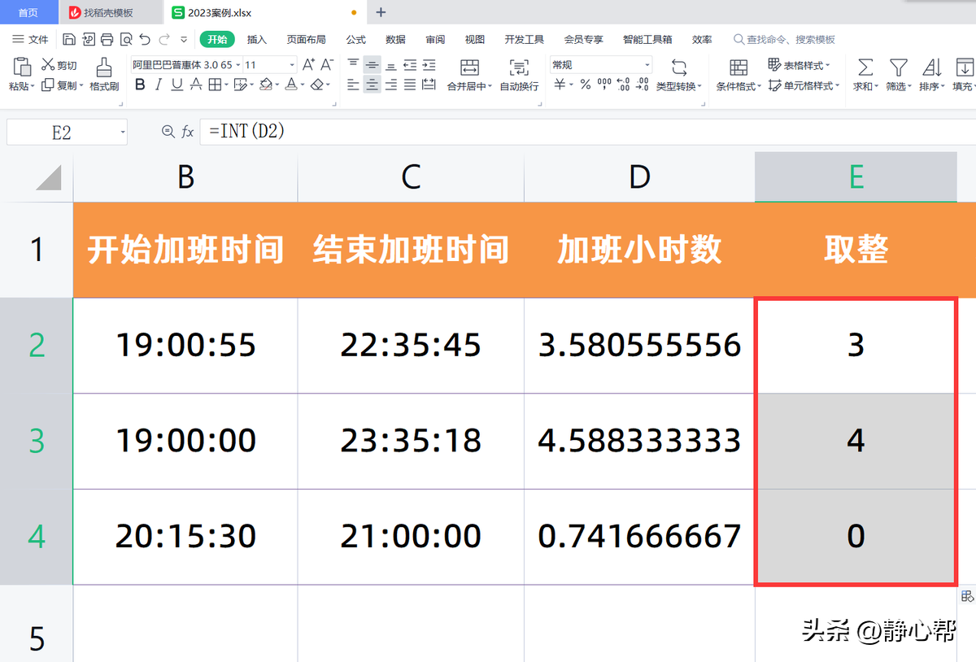
Task: Click the Type Conversion (类型转换) icon
Action: point(679,67)
